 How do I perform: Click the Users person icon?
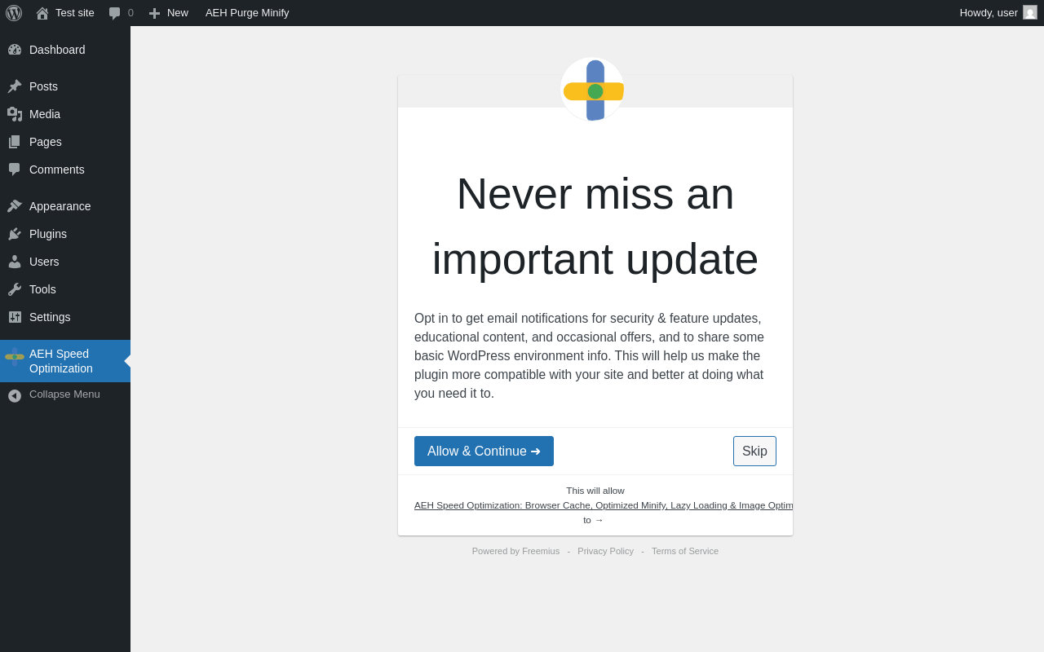(15, 262)
